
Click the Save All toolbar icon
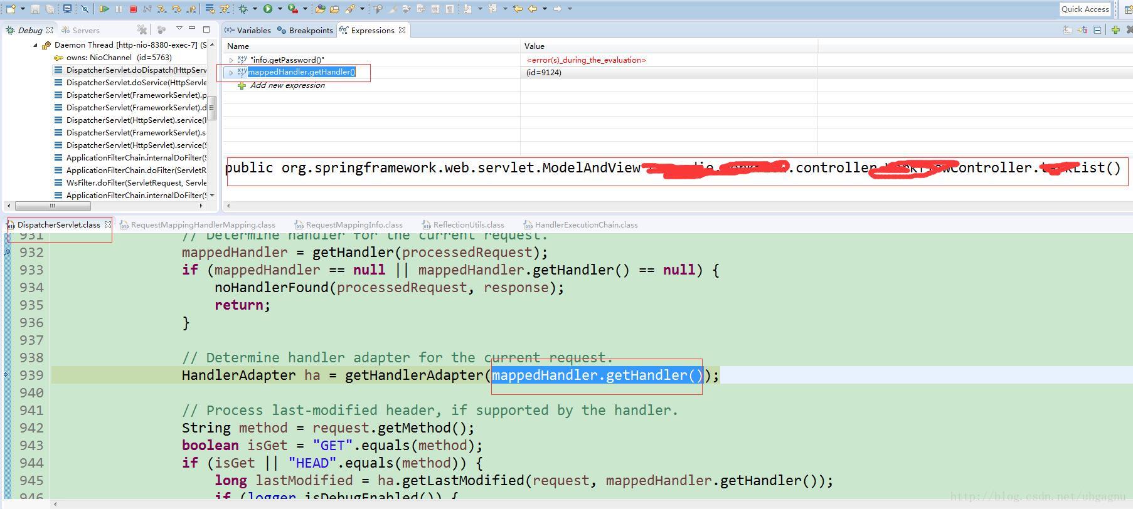click(x=50, y=9)
